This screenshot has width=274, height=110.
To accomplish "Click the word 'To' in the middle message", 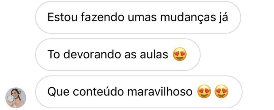I will (x=54, y=55).
